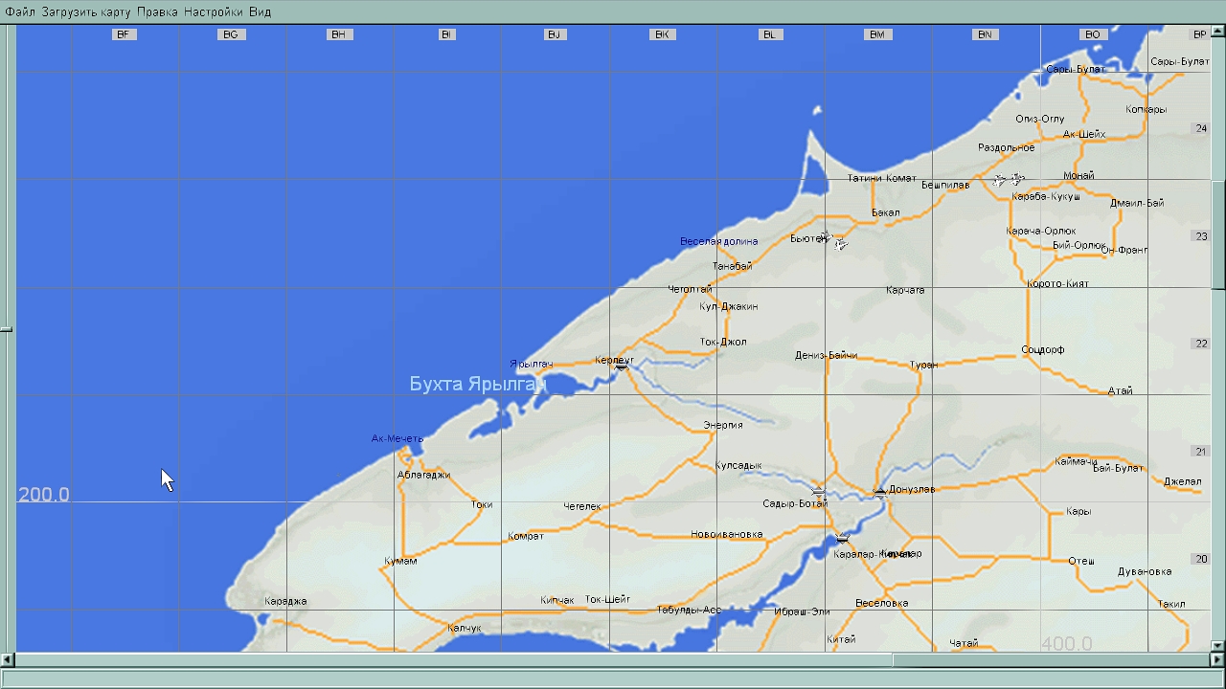Click the Ак-Мечеть town label
This screenshot has width=1226, height=689.
click(397, 438)
